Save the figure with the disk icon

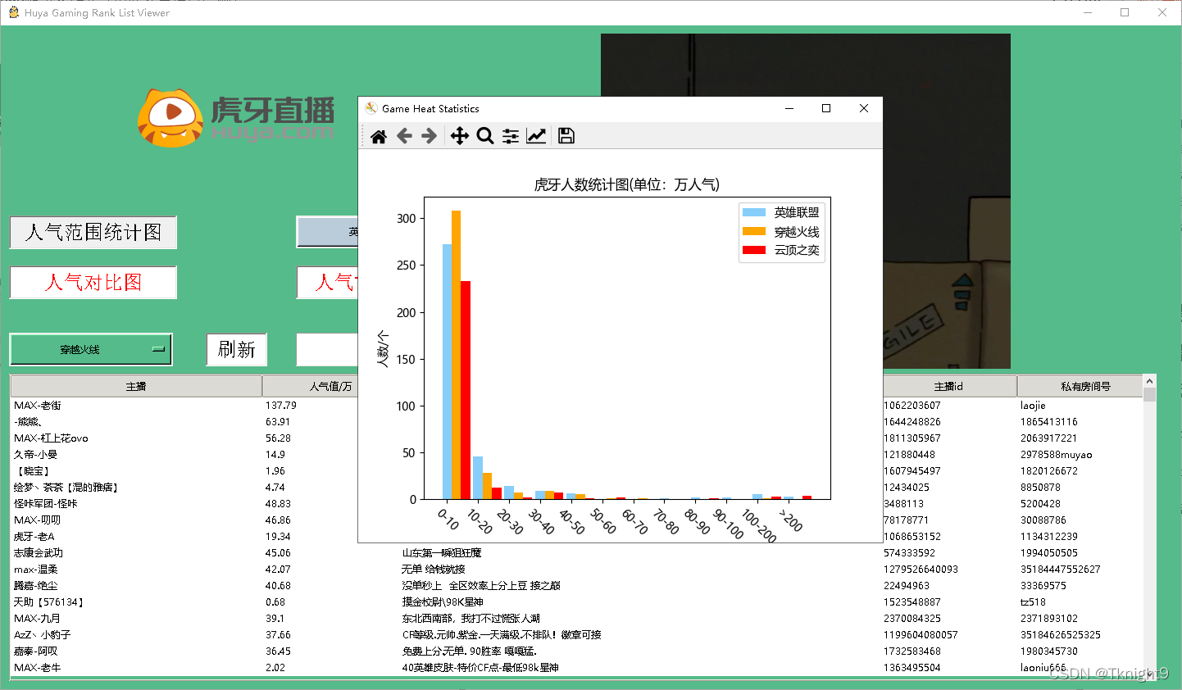[566, 136]
